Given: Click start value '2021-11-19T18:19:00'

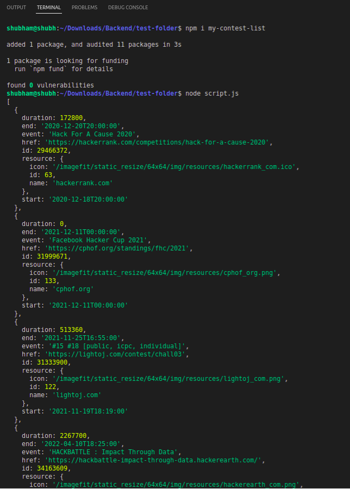Looking at the screenshot, I should 89,411.
